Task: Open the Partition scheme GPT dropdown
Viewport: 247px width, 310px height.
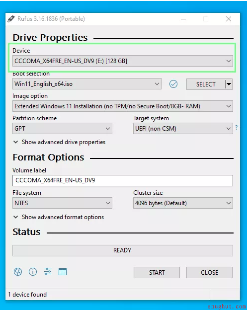Action: tap(62, 129)
